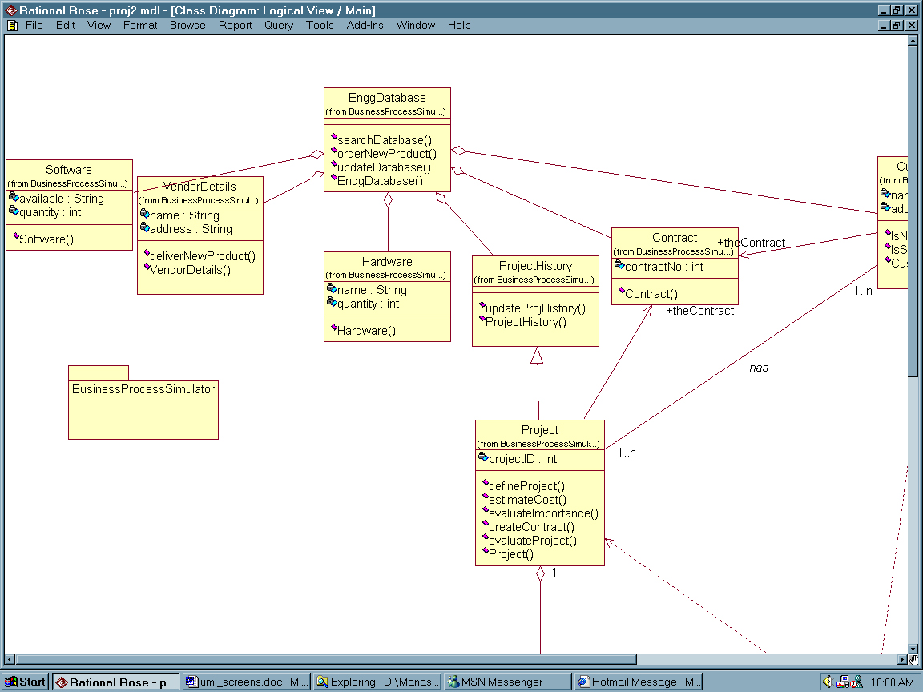Open the Format menu
This screenshot has height=692, width=923.
tap(140, 26)
